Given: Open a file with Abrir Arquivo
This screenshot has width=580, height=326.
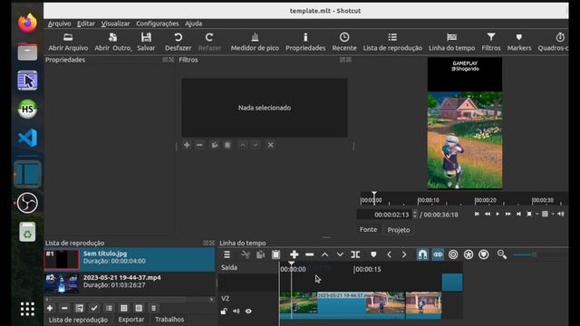Looking at the screenshot, I should coord(68,43).
